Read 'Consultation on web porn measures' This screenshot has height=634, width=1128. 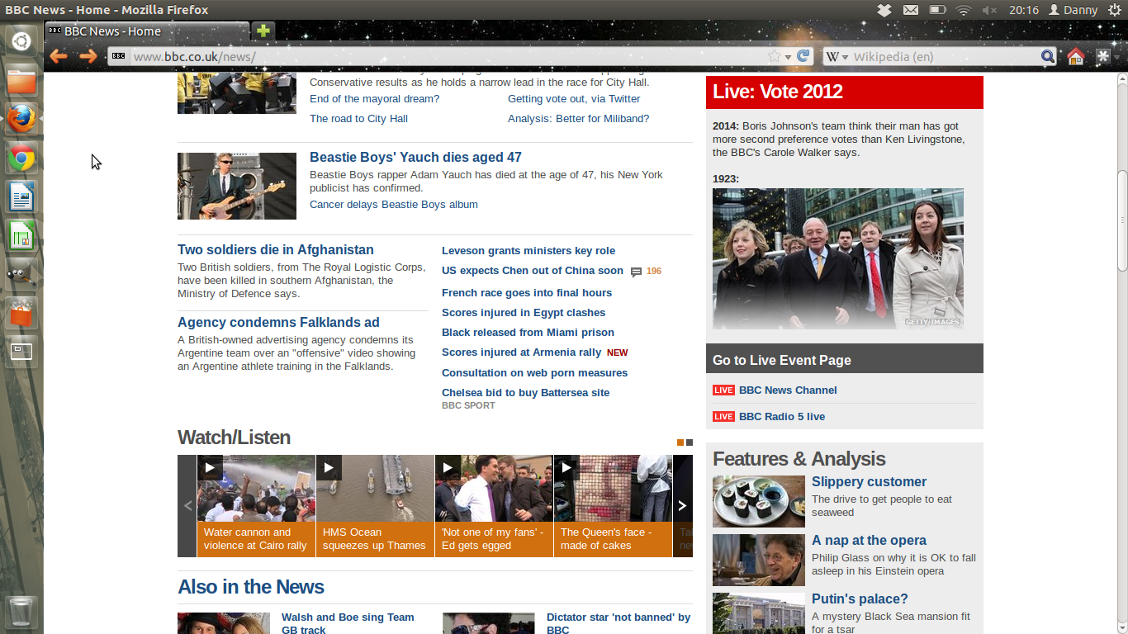click(x=534, y=373)
